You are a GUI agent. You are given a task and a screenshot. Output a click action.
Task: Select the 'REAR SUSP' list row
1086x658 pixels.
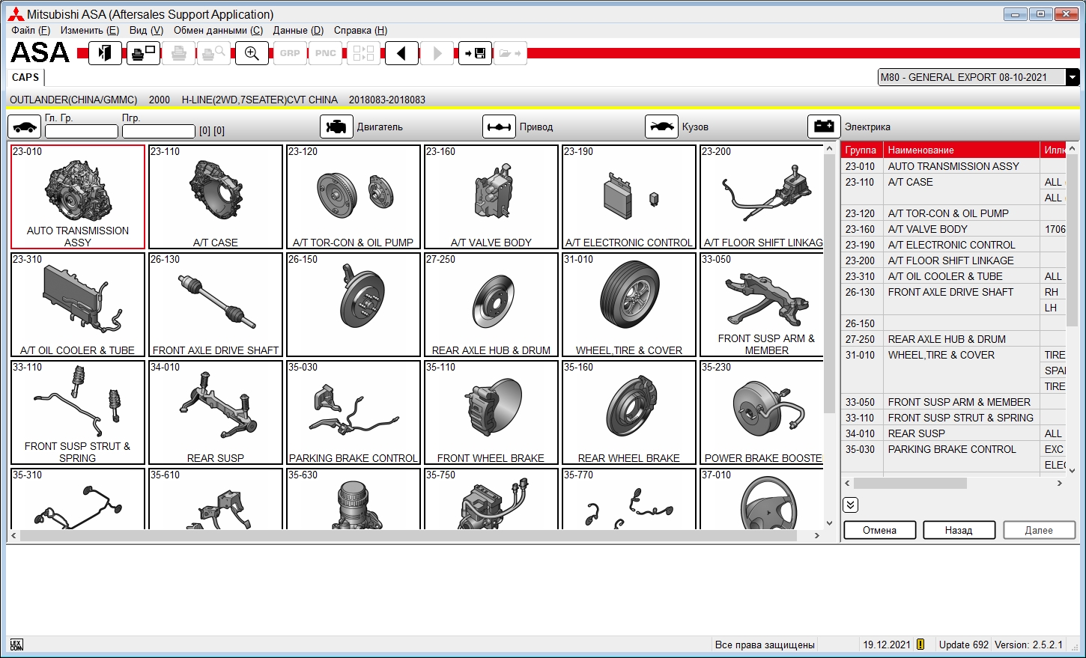(953, 433)
